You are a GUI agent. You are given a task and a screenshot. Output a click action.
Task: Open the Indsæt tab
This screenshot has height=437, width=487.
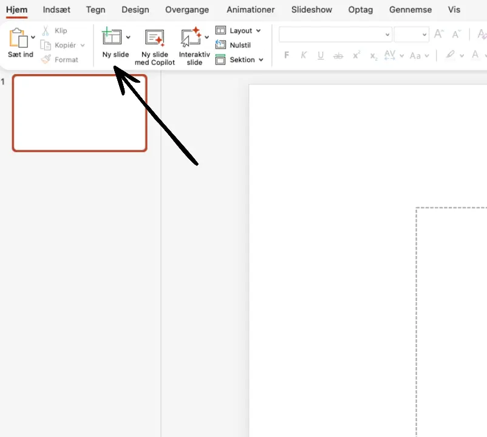pyautogui.click(x=56, y=10)
